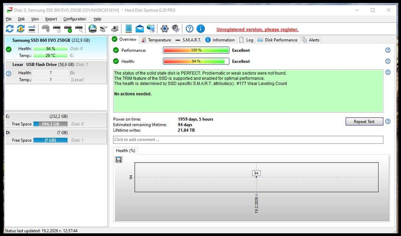Click the Health 94 % bar in Overview
Viewport: 401px width, 236px height.
(196, 61)
